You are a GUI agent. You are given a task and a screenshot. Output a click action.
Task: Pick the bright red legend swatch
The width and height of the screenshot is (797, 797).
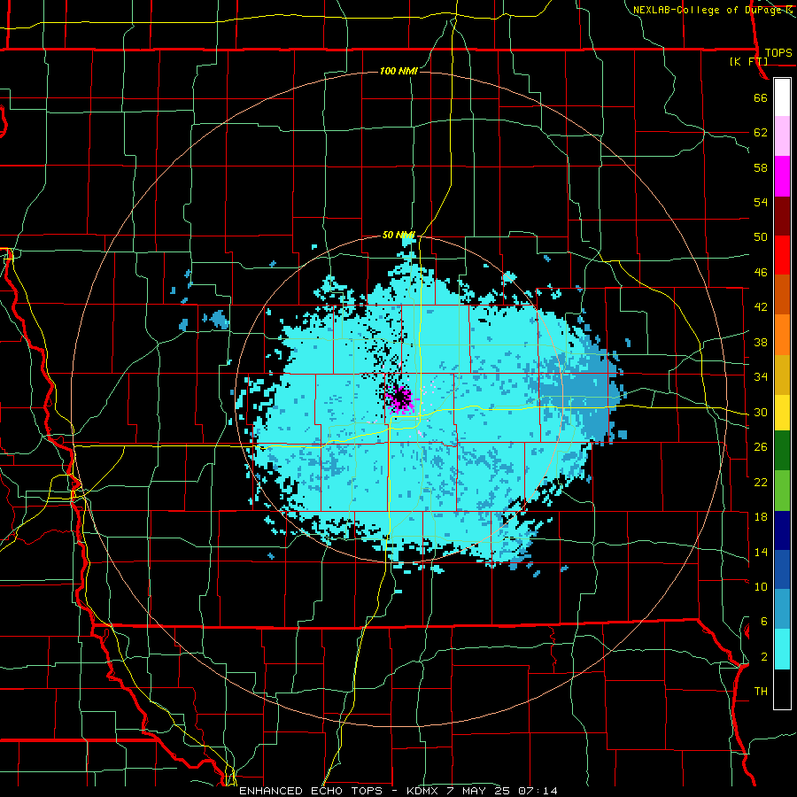pyautogui.click(x=782, y=255)
